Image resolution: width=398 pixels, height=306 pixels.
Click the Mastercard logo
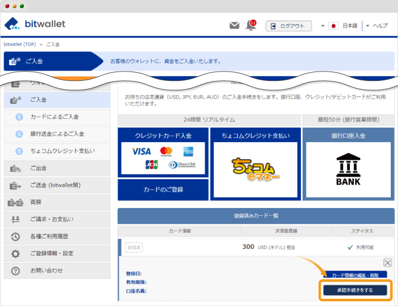pyautogui.click(x=166, y=151)
